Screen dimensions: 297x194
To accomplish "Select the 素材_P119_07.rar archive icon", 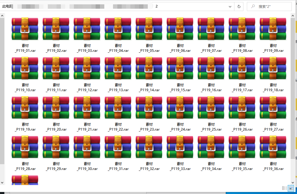I will click(x=211, y=29).
